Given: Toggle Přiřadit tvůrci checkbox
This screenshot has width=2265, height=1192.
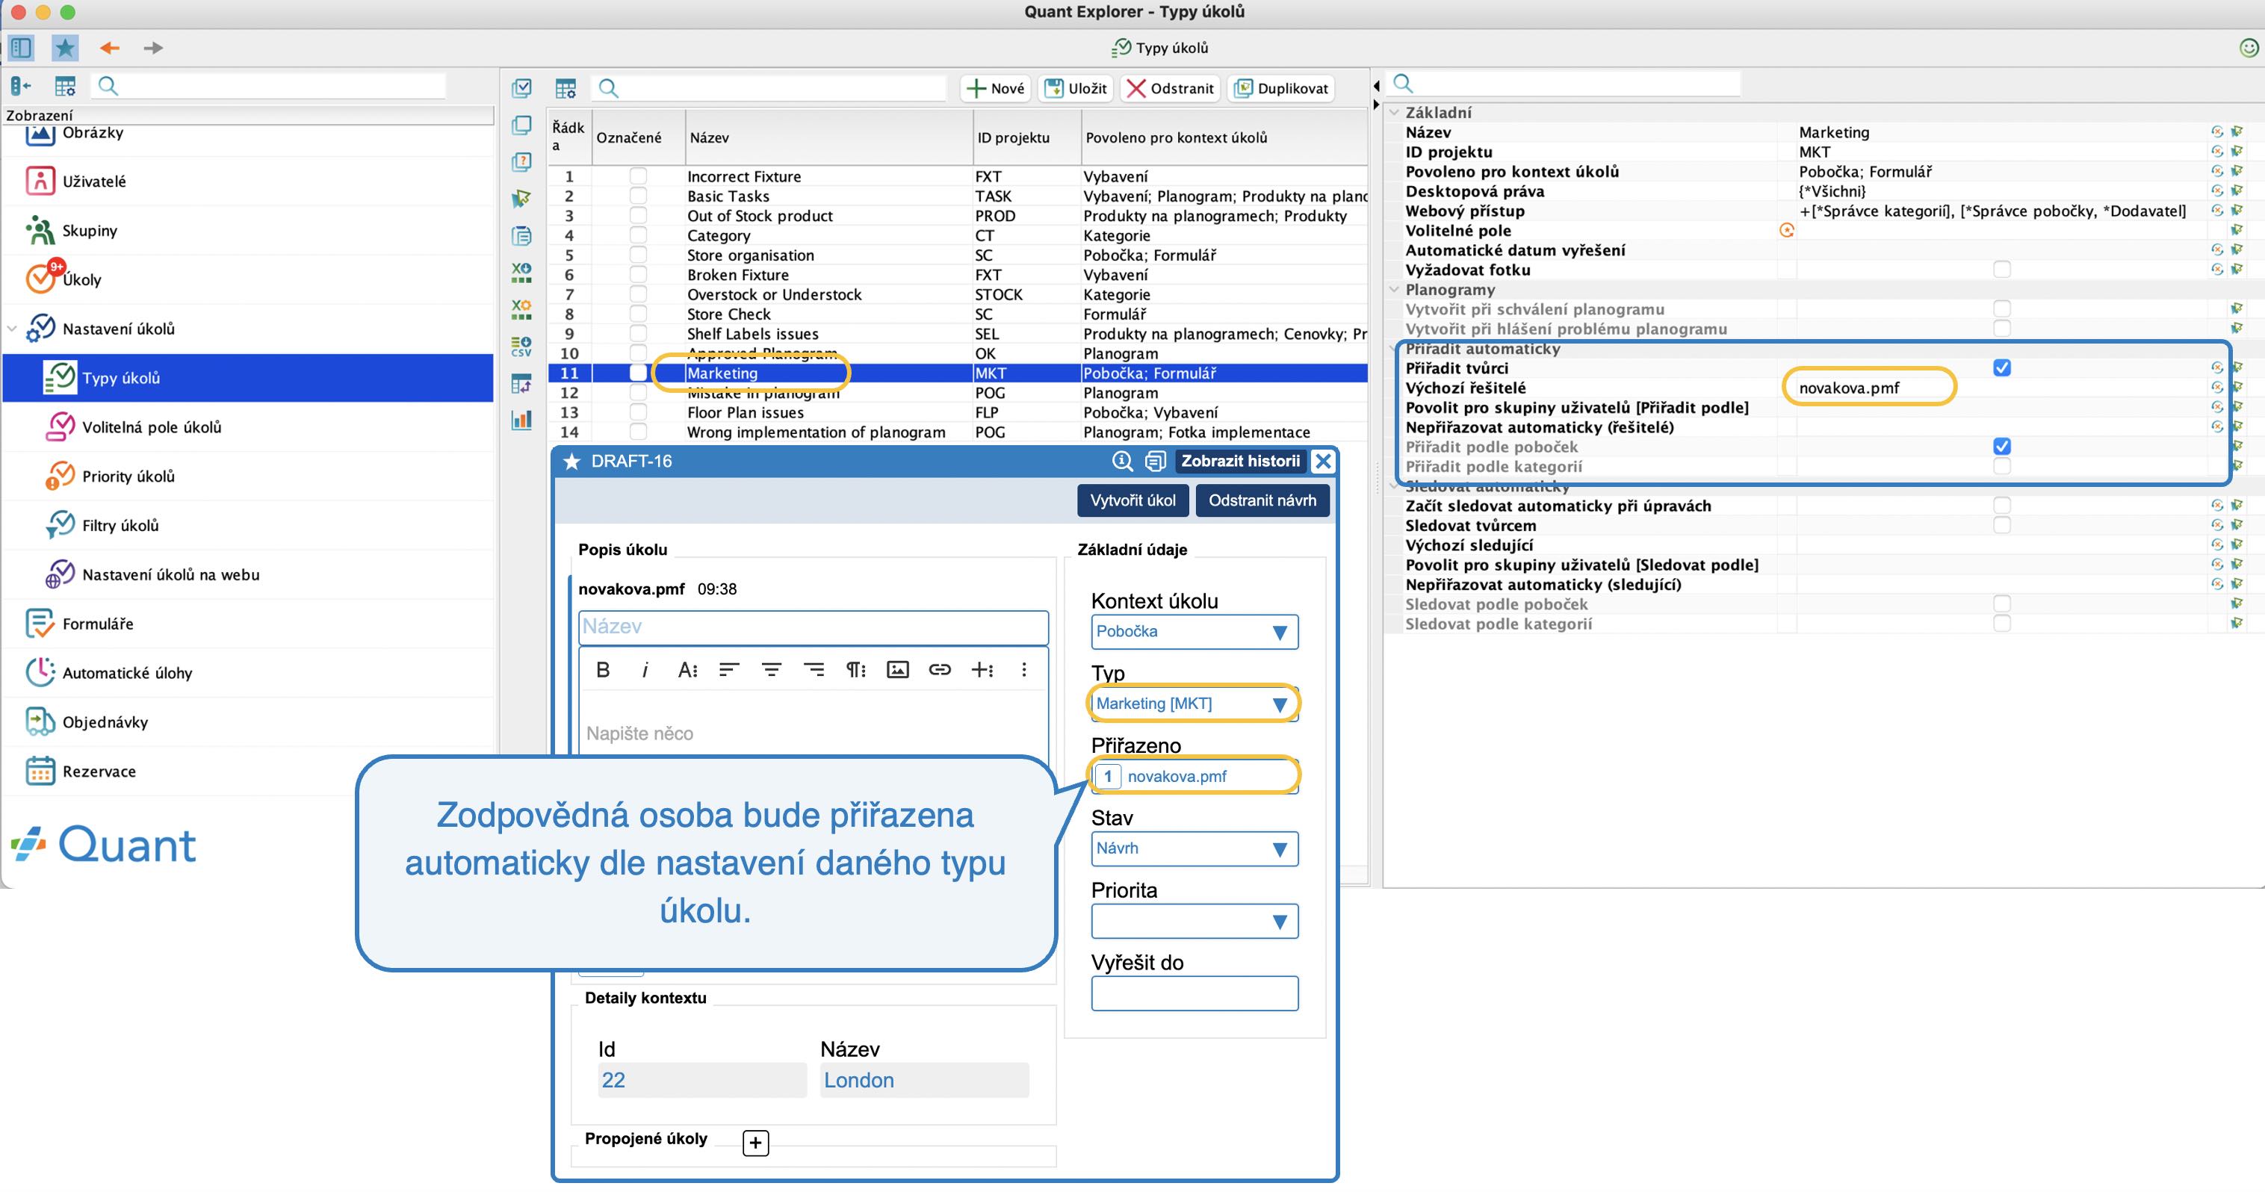Looking at the screenshot, I should click(2002, 367).
